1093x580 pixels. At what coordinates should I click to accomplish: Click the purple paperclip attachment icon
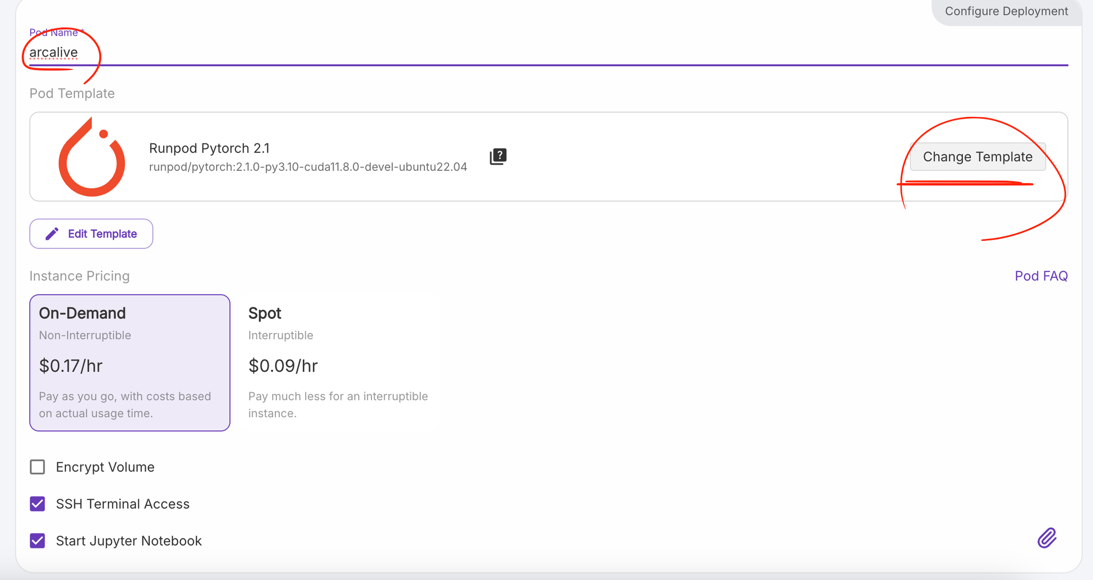(x=1047, y=538)
